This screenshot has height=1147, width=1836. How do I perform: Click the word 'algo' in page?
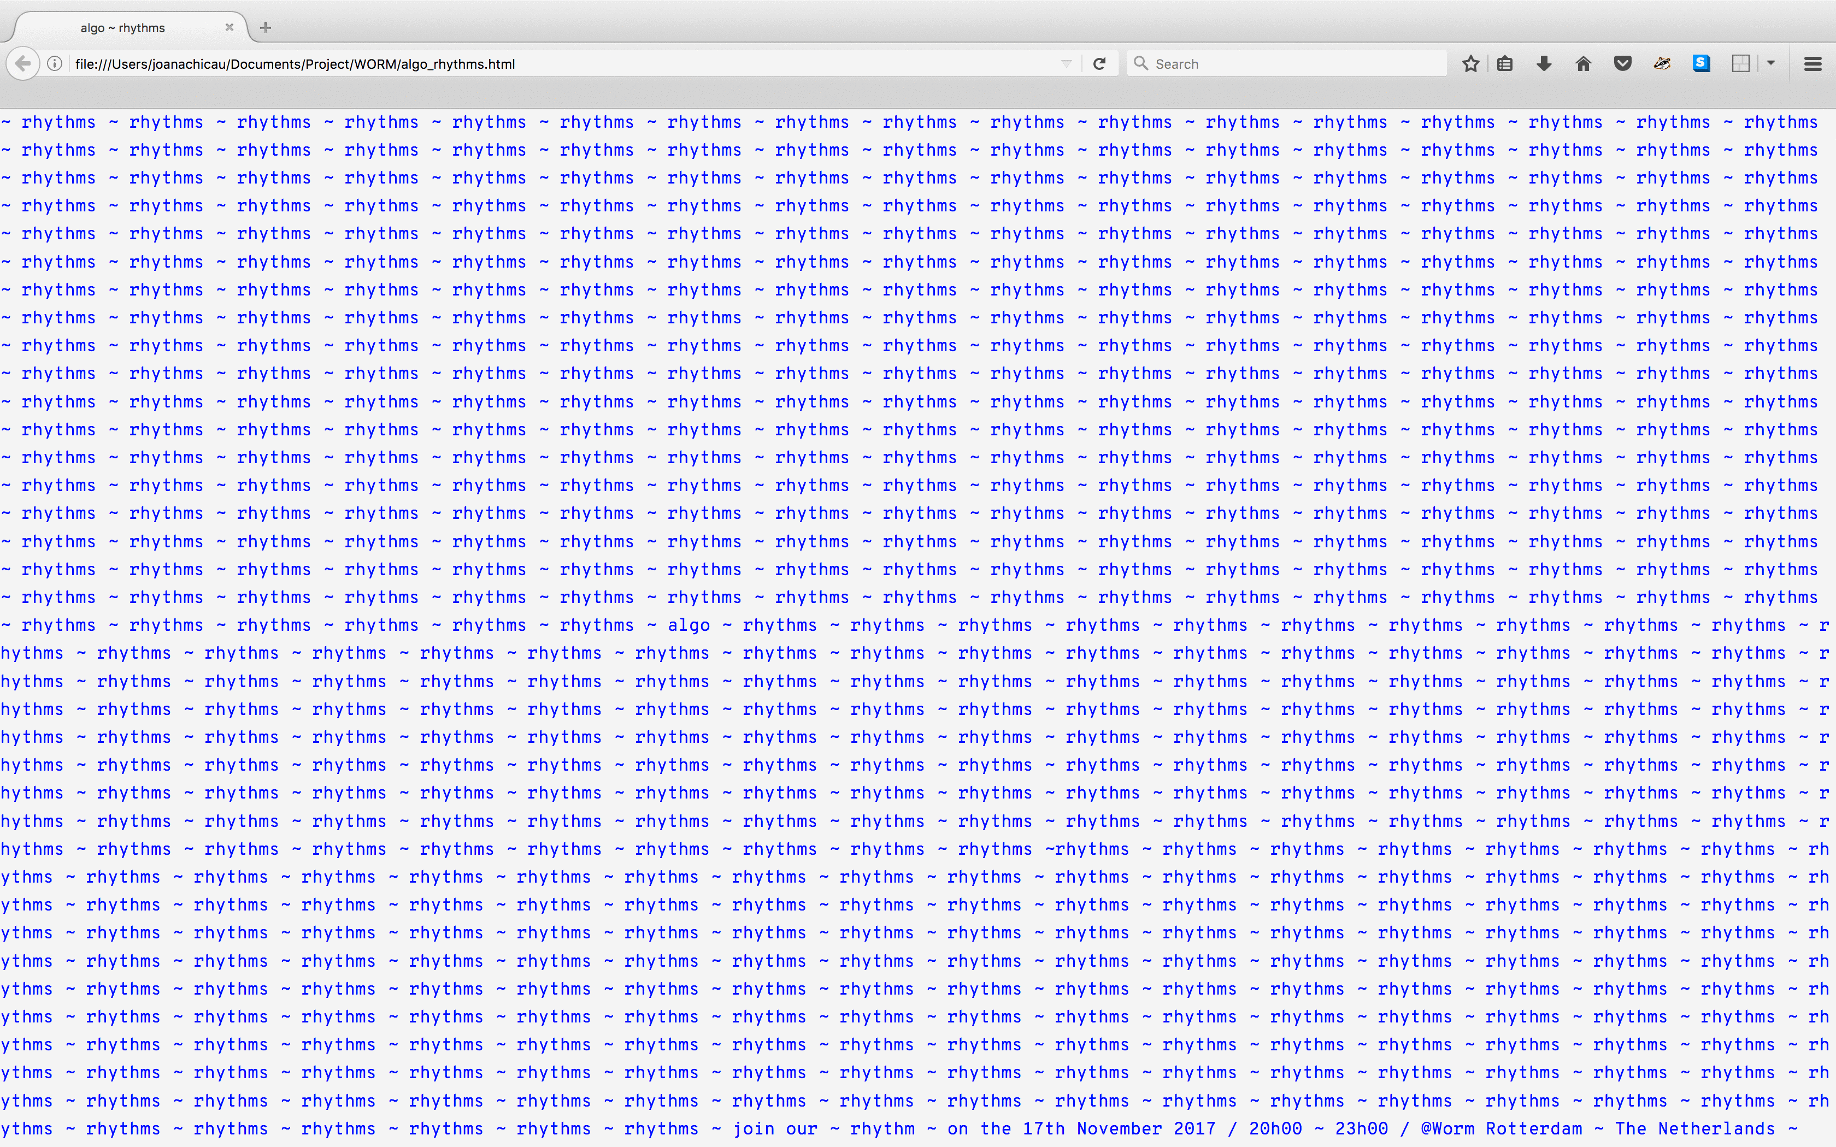tap(689, 626)
